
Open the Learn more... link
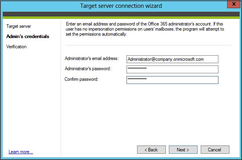[x=21, y=152]
